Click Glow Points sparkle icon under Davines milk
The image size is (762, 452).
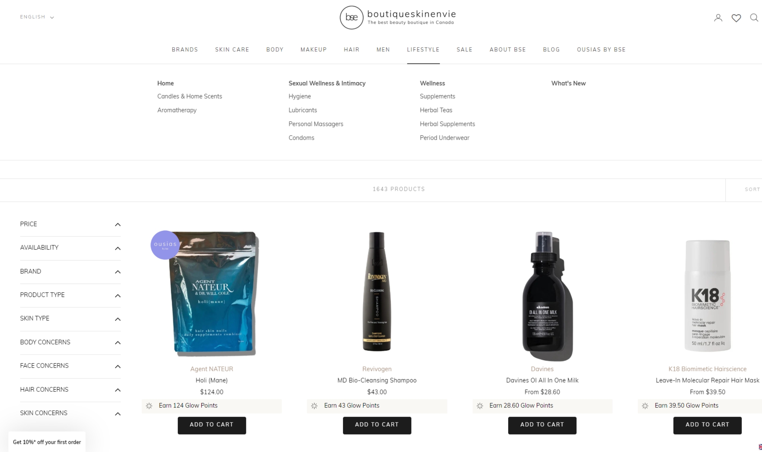pyautogui.click(x=480, y=406)
